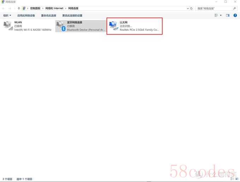The width and height of the screenshot is (240, 182).
Task: Click the address bar location icon
Action: click(24, 8)
